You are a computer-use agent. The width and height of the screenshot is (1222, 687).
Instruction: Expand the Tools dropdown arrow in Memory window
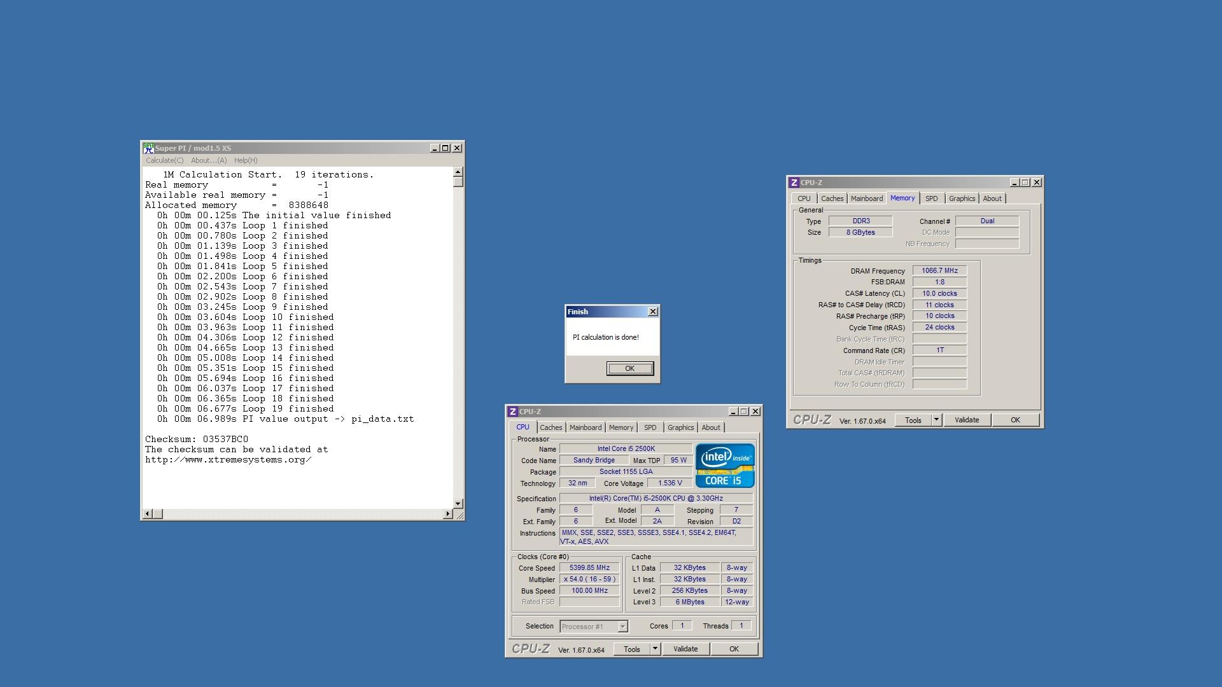(936, 420)
